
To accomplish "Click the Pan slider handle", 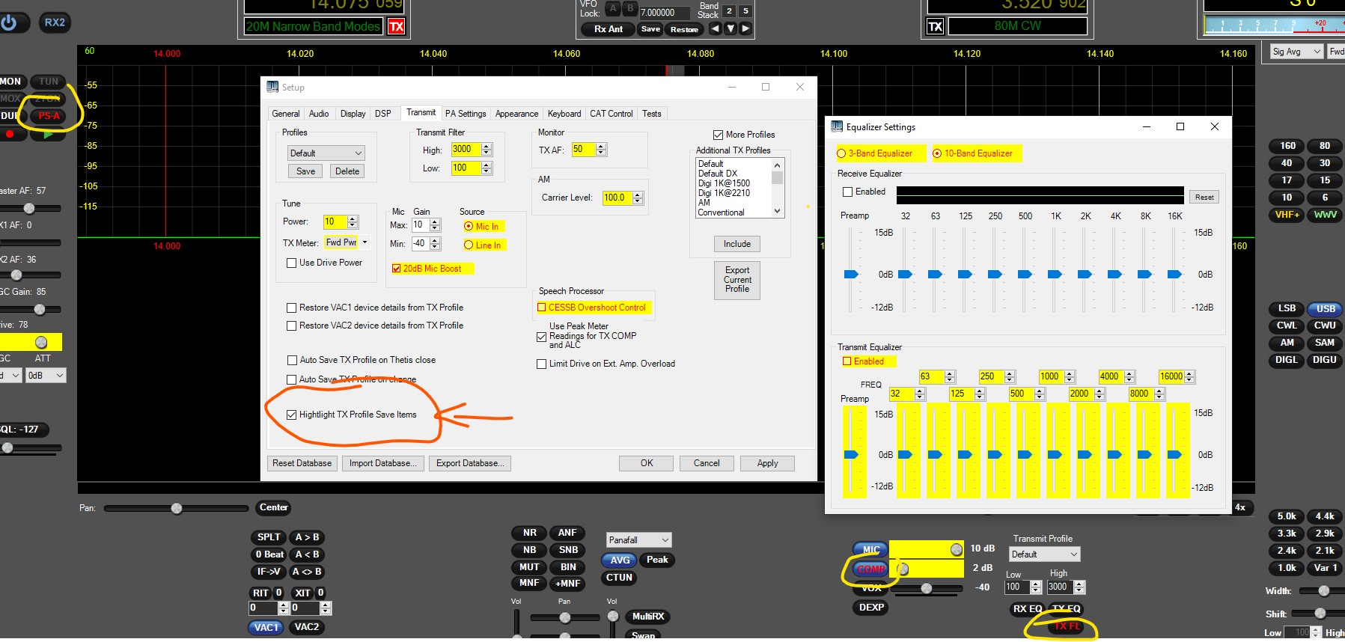I will [x=177, y=509].
